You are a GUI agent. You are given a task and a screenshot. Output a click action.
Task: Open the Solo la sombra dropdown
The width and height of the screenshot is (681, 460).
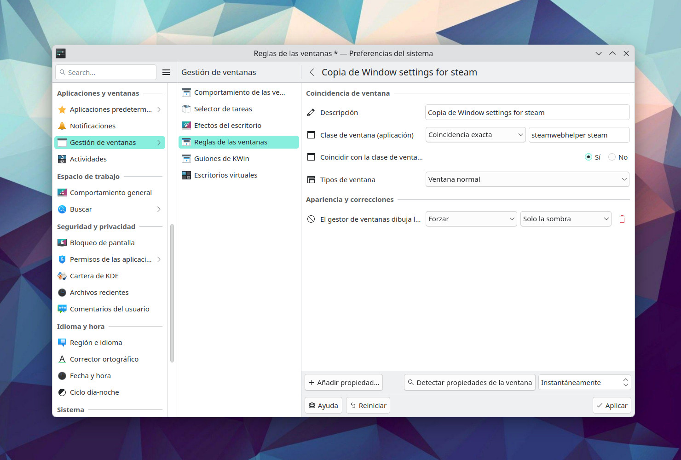(566, 219)
